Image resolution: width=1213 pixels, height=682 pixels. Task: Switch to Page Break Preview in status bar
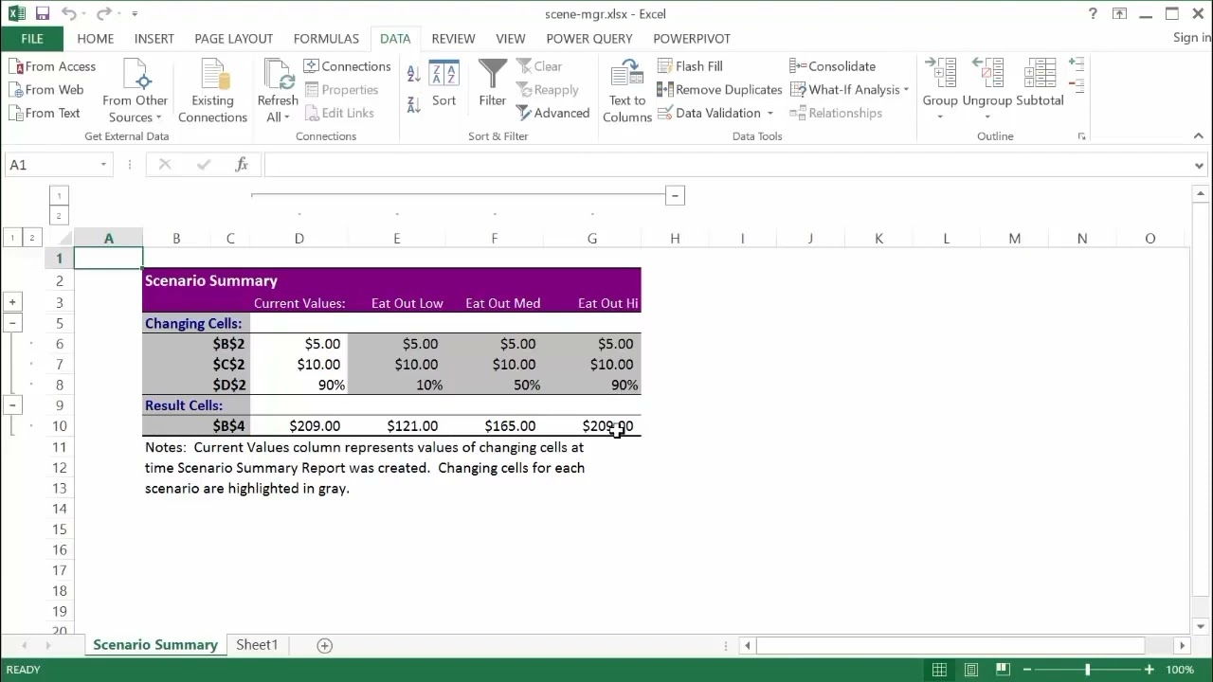point(1003,670)
